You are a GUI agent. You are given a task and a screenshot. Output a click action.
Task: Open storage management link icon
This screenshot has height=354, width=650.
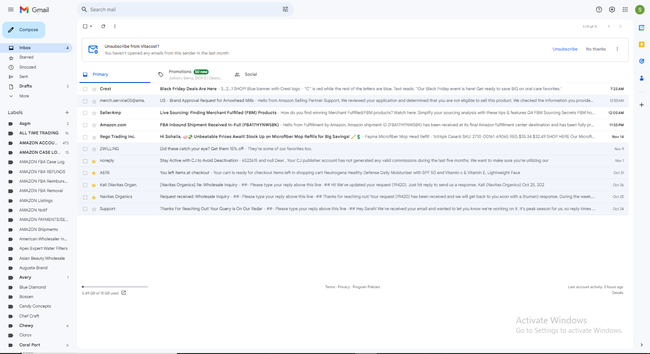pos(124,293)
